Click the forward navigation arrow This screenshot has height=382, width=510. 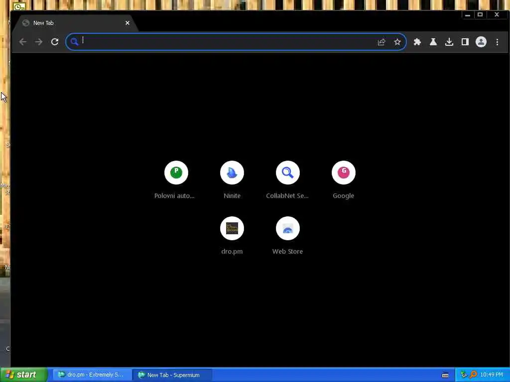coord(39,42)
